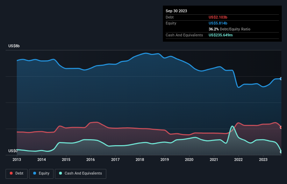The width and height of the screenshot is (287, 184).
Task: Click the US$2.103b debt value
Action: pyautogui.click(x=218, y=17)
